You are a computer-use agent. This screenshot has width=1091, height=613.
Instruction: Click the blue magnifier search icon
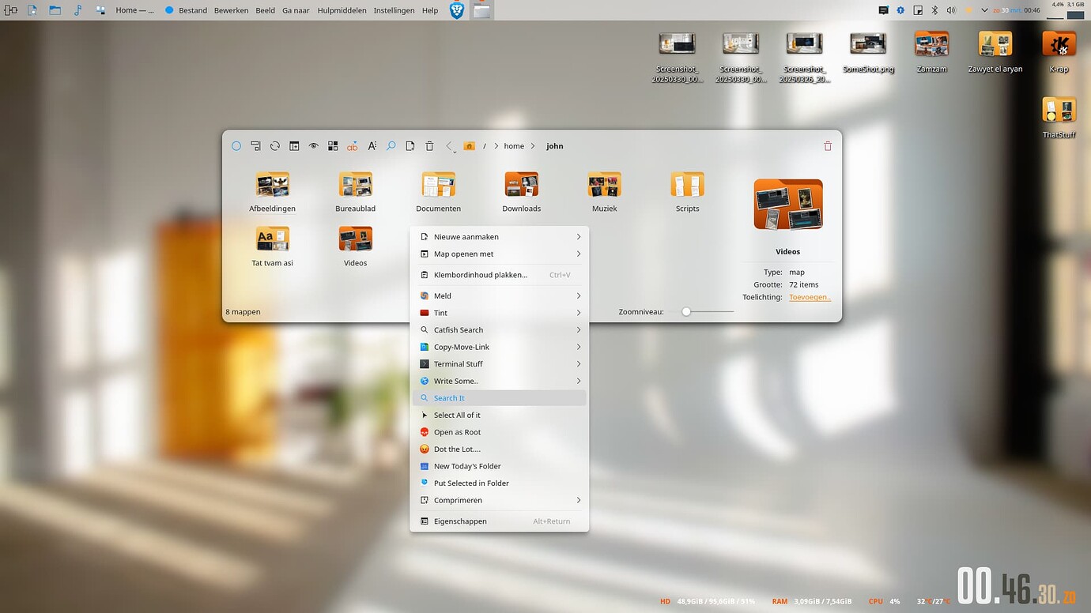[391, 146]
